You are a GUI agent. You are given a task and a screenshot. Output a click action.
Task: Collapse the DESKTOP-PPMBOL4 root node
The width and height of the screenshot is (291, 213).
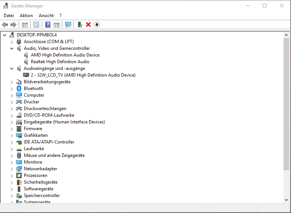point(4,35)
